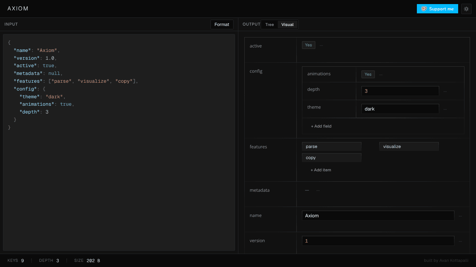The width and height of the screenshot is (476, 267).
Task: Toggle the light/dark theme sun icon
Action: tap(466, 9)
